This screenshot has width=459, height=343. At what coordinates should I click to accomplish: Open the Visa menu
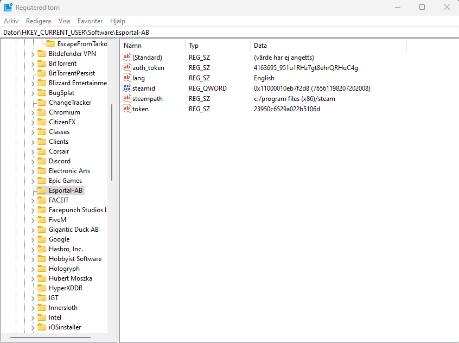pos(64,21)
